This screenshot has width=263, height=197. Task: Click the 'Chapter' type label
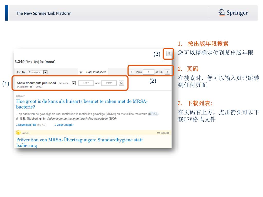pyautogui.click(x=20, y=96)
